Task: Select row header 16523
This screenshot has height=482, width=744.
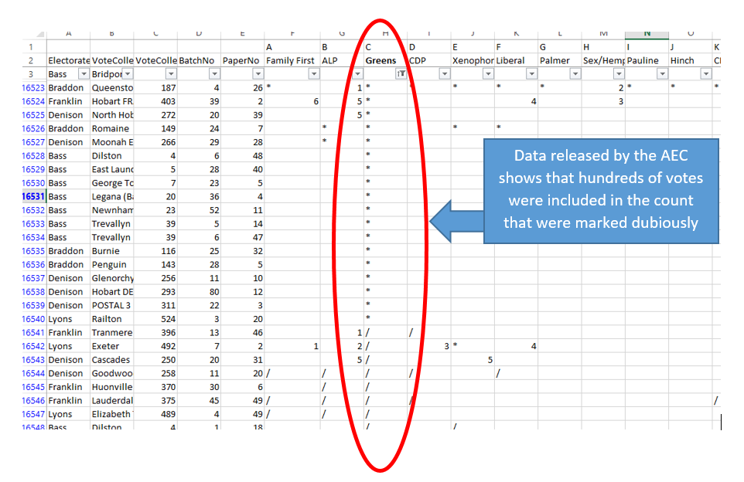Action: click(x=33, y=88)
